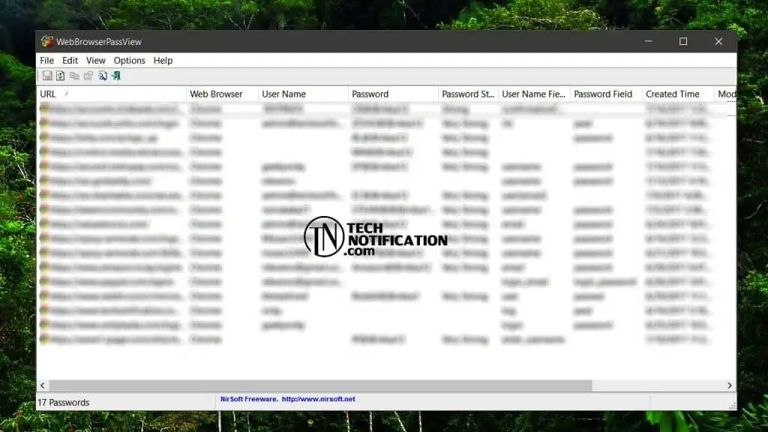The image size is (768, 432).
Task: Click the Find toolbar icon
Action: tap(102, 76)
